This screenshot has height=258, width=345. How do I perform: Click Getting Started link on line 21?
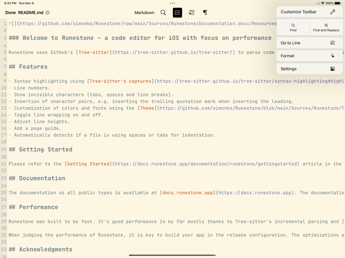tap(88, 164)
